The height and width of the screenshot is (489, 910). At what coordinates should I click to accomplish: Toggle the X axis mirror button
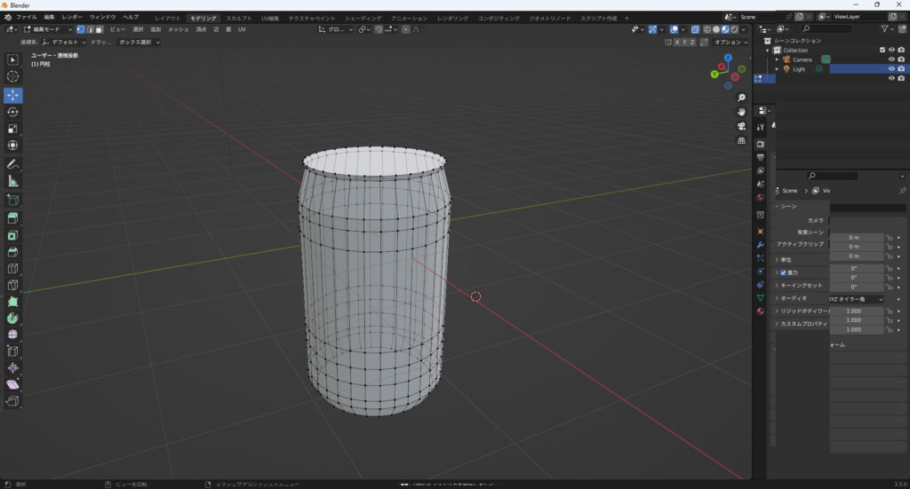(x=676, y=43)
